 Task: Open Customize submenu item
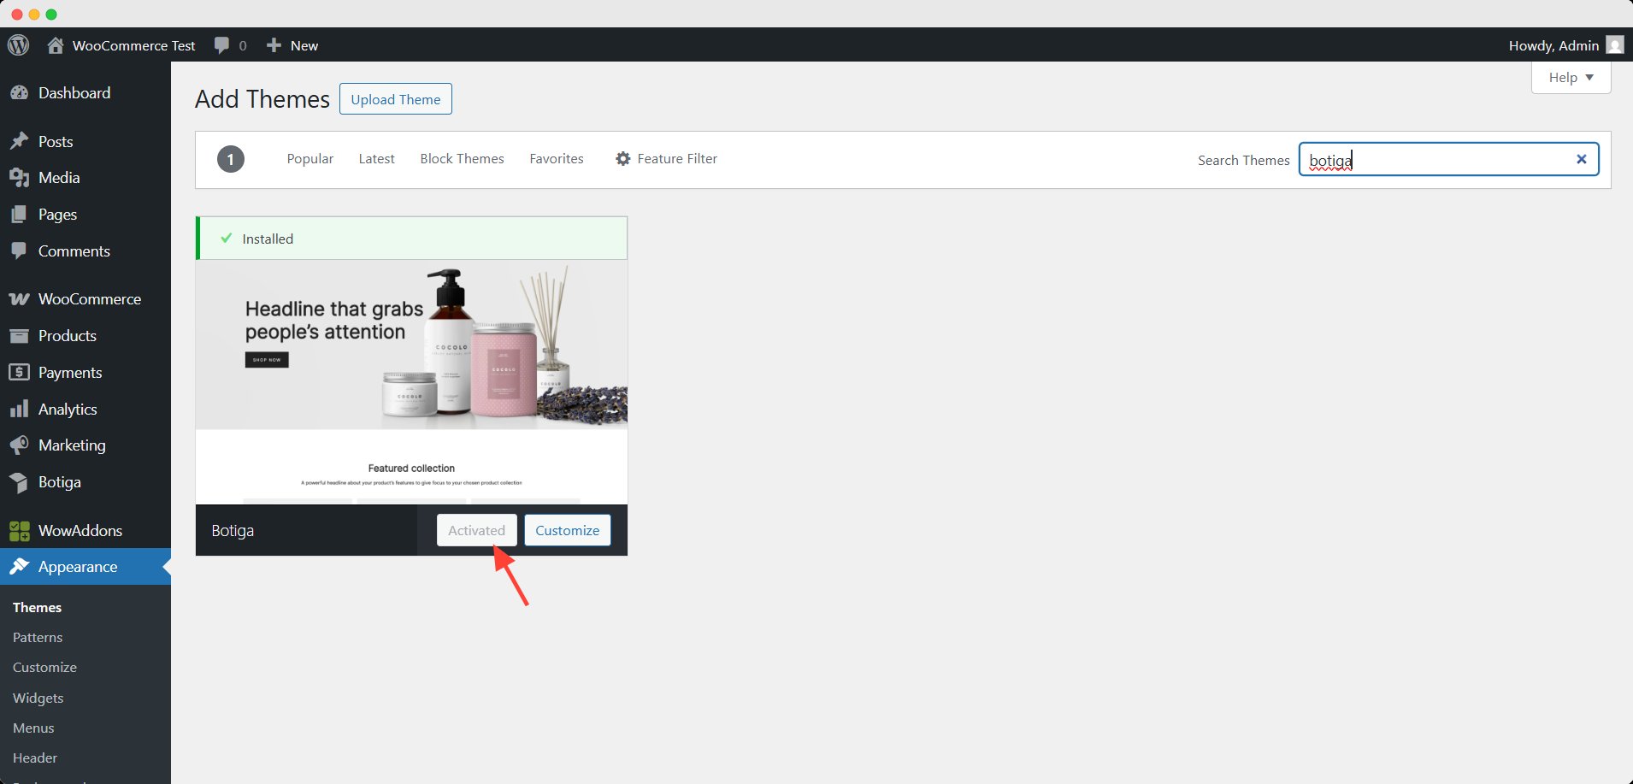(44, 668)
